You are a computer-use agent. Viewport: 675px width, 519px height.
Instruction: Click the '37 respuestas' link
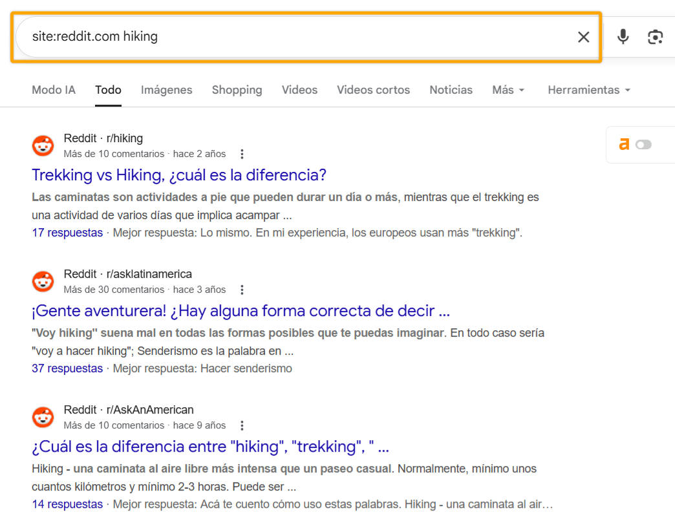[x=67, y=368]
